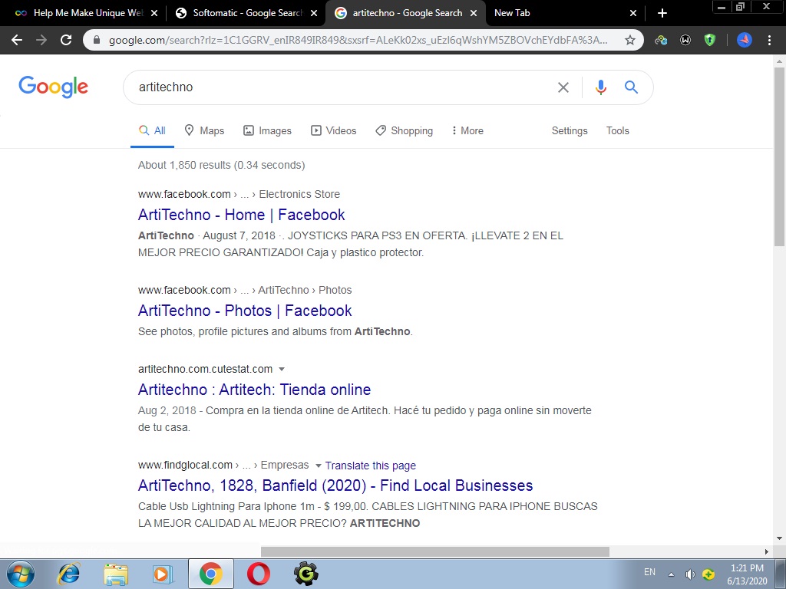Click the green shield extension icon
Screen dimensions: 786x589
[710, 40]
